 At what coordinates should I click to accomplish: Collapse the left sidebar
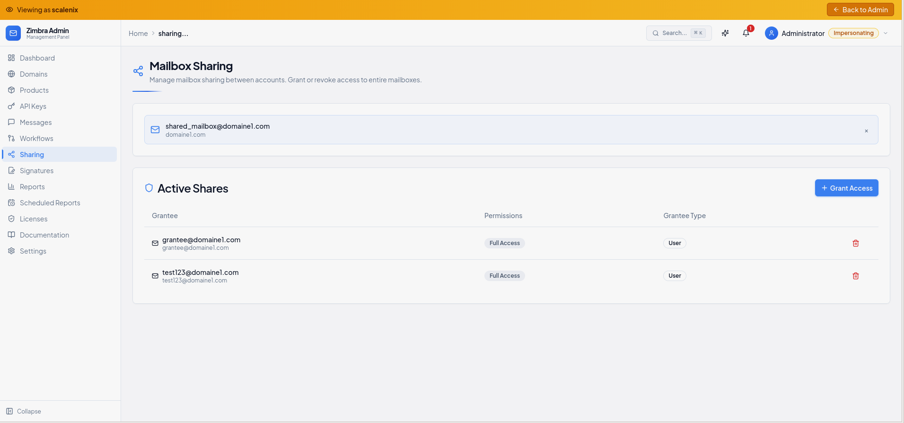24,411
